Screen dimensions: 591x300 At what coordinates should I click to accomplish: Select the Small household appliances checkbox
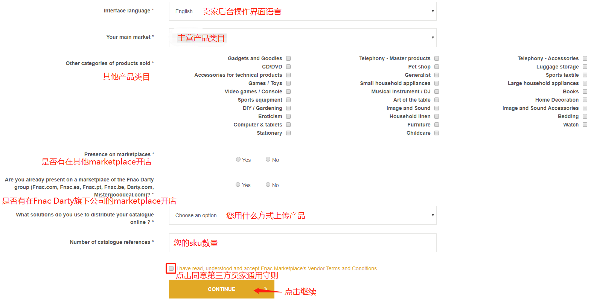coord(437,83)
